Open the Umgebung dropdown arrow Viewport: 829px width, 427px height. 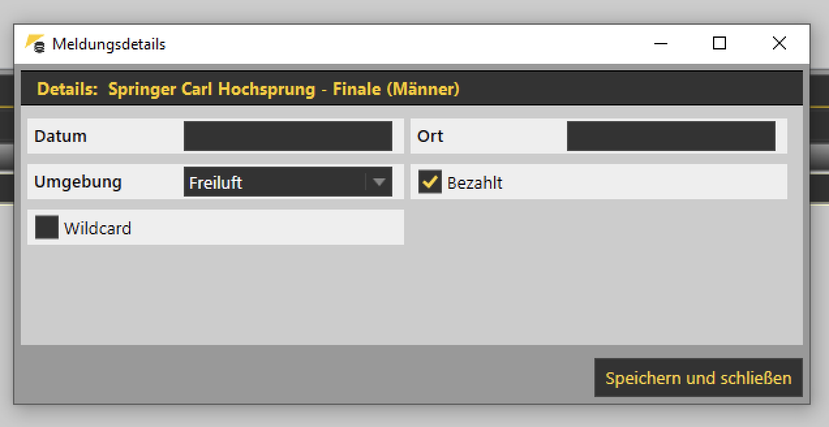(379, 182)
